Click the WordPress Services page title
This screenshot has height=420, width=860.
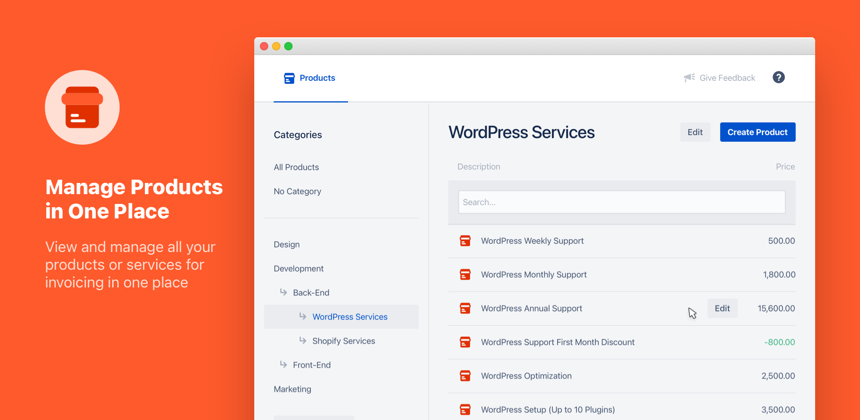[522, 132]
